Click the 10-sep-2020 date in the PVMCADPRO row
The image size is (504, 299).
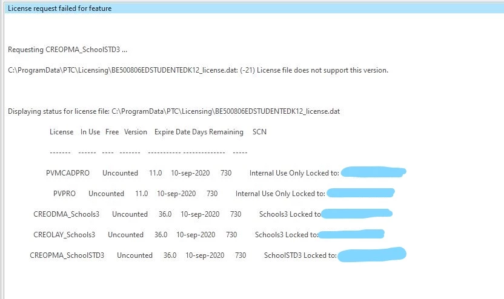(190, 173)
